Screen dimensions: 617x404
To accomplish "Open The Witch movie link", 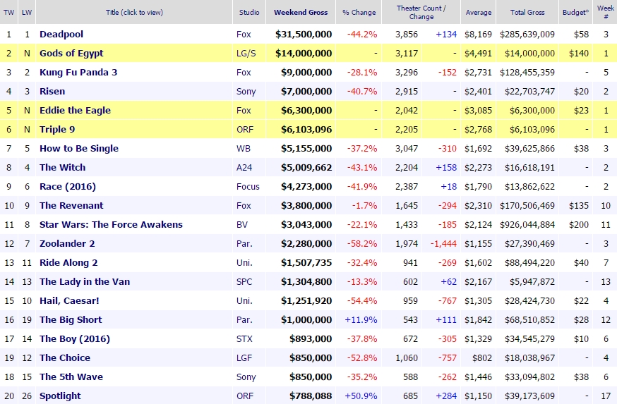I will pyautogui.click(x=63, y=167).
